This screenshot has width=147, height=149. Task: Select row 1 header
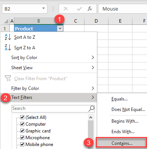5,29
